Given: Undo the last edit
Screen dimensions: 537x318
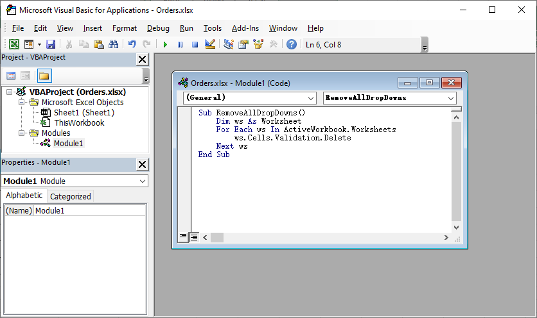Looking at the screenshot, I should coord(132,44).
